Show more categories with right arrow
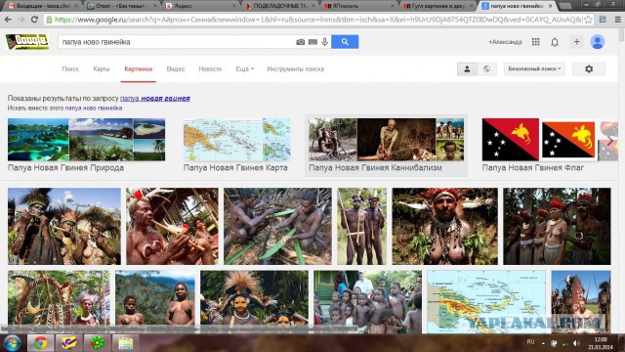The height and width of the screenshot is (352, 625). pos(609,141)
